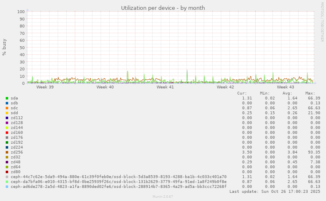
Task: Click the 'Cur:' column header
Action: (242, 93)
